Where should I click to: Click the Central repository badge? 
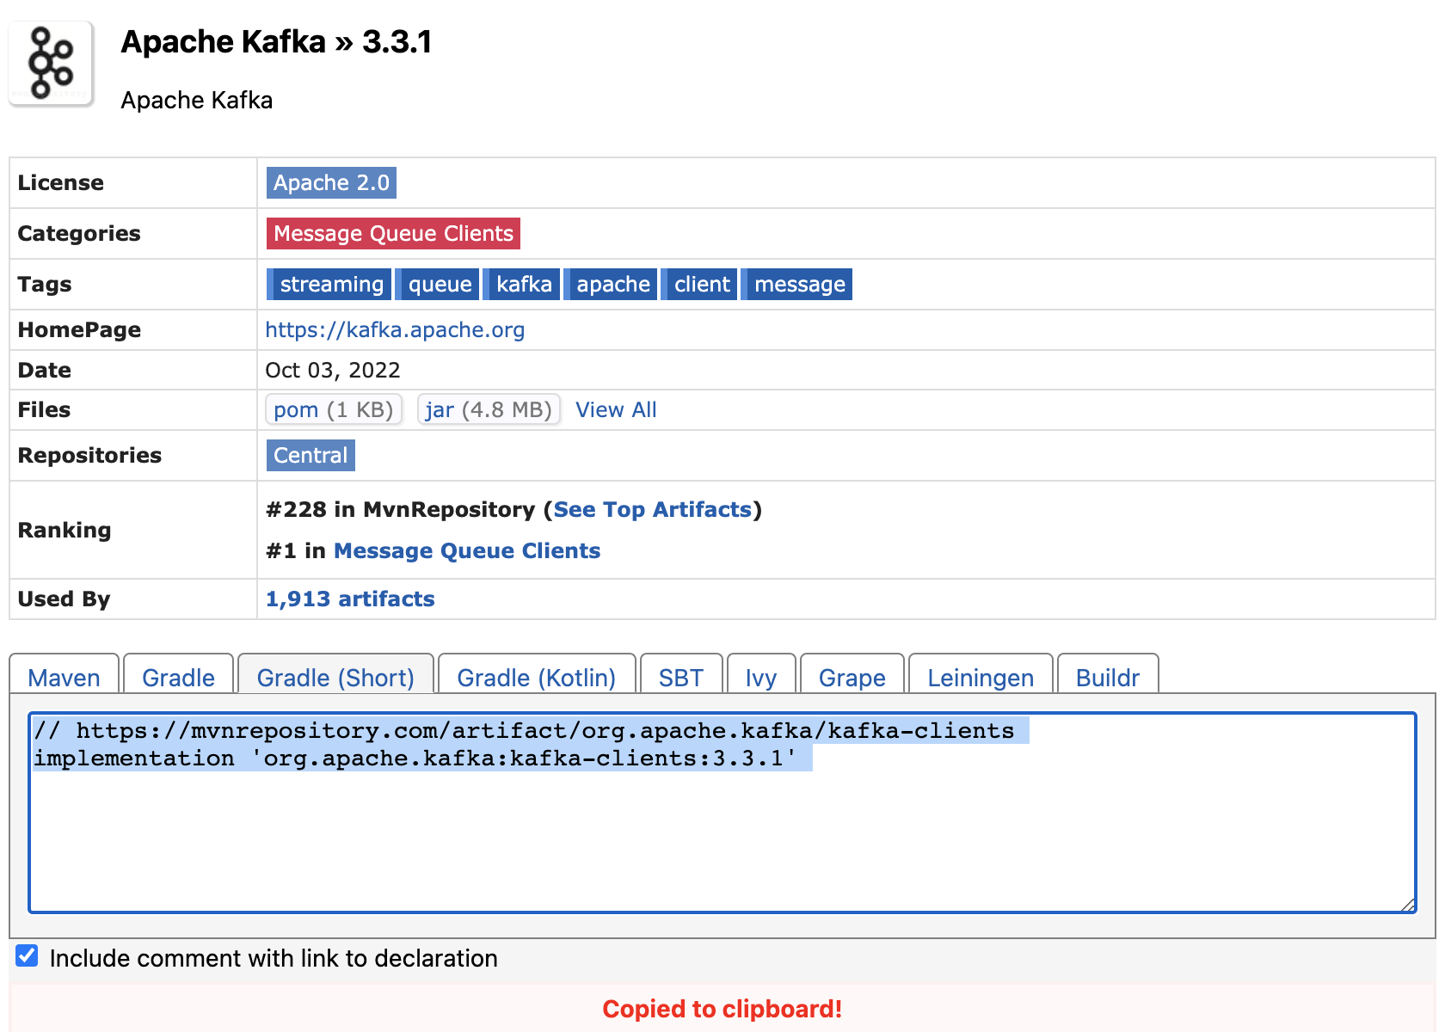click(x=310, y=455)
